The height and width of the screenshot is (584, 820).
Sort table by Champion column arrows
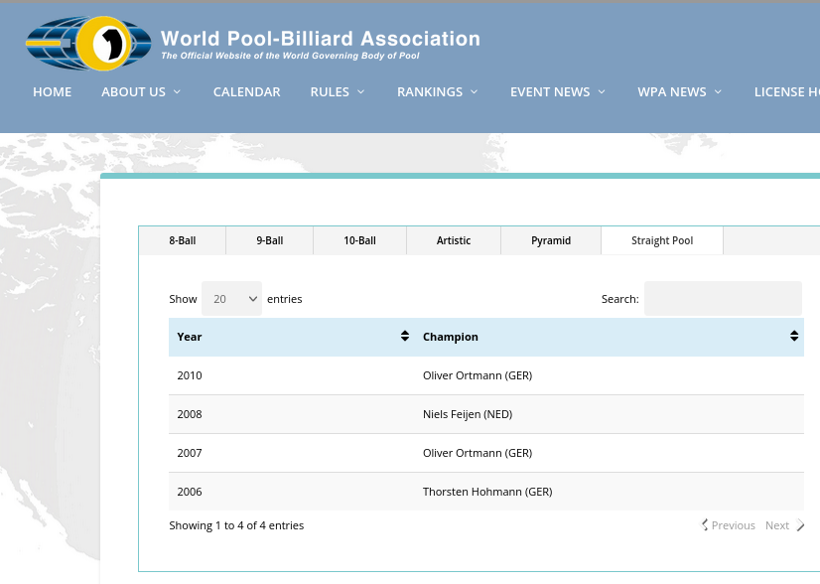[x=794, y=337]
